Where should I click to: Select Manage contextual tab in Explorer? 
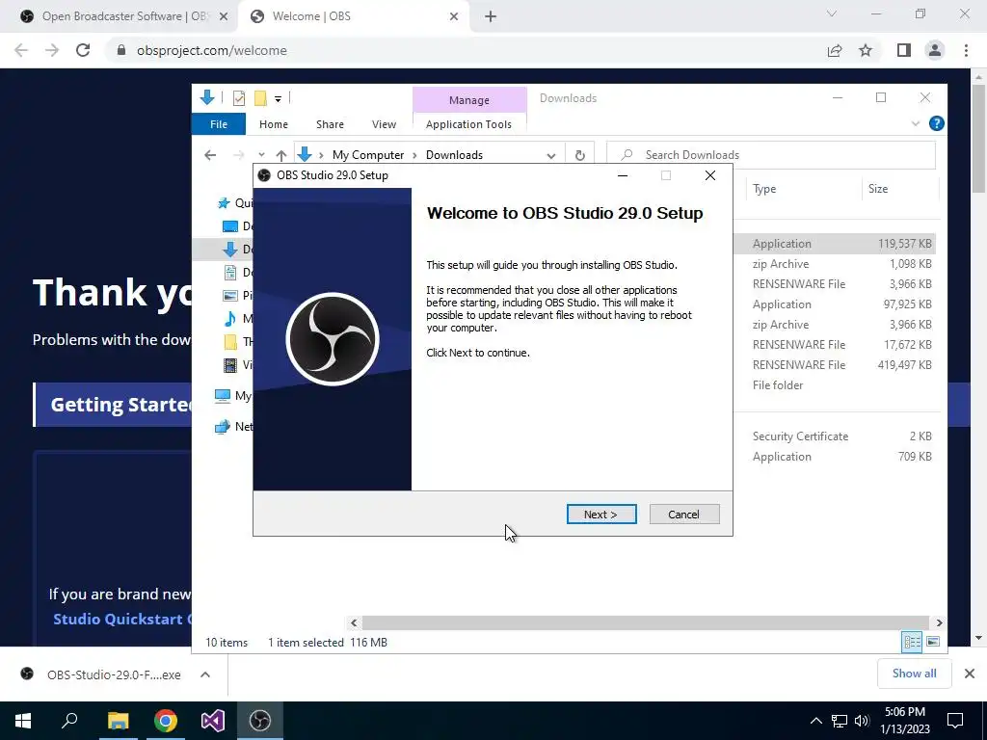(469, 100)
